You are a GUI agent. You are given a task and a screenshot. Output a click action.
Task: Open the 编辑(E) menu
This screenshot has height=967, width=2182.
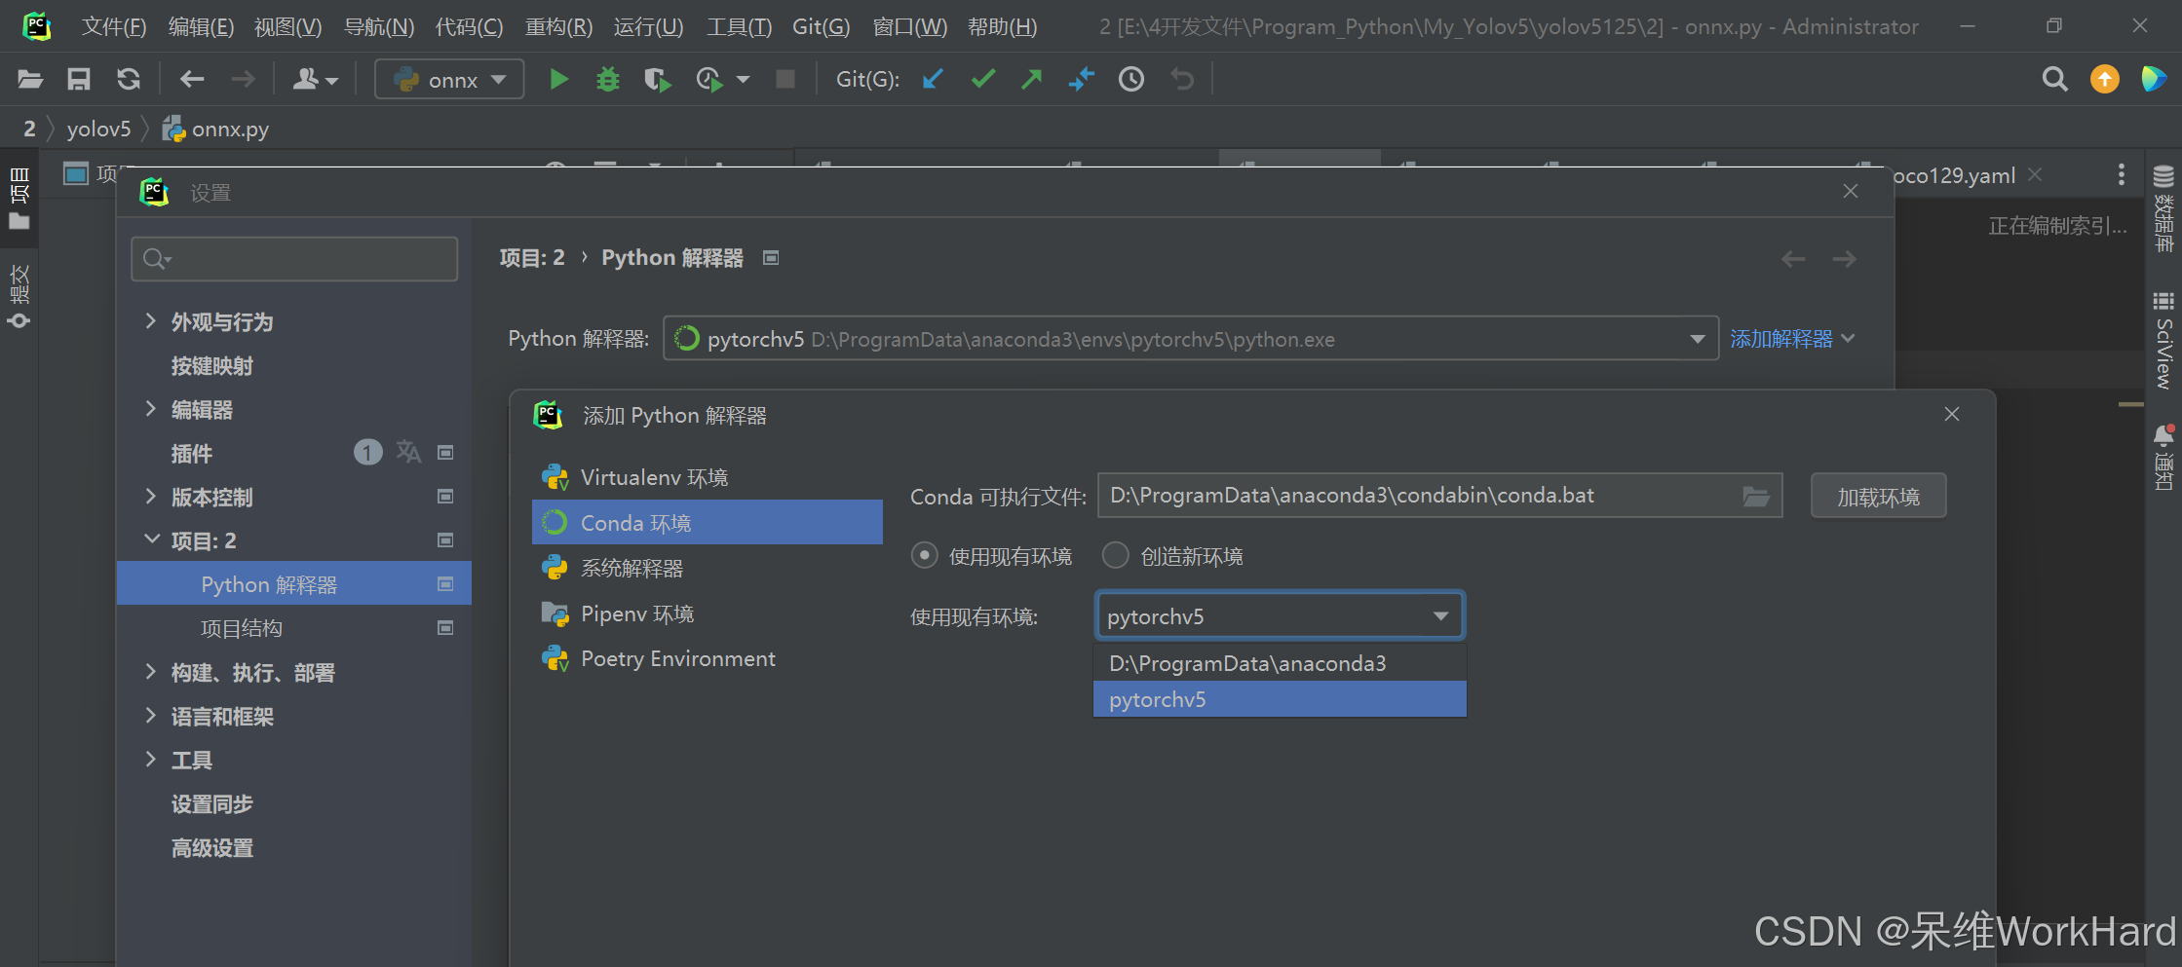[x=201, y=26]
